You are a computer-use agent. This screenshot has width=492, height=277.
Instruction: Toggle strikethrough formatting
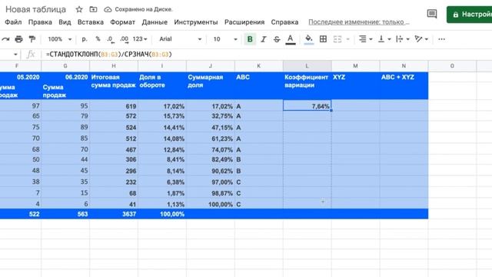pos(277,39)
